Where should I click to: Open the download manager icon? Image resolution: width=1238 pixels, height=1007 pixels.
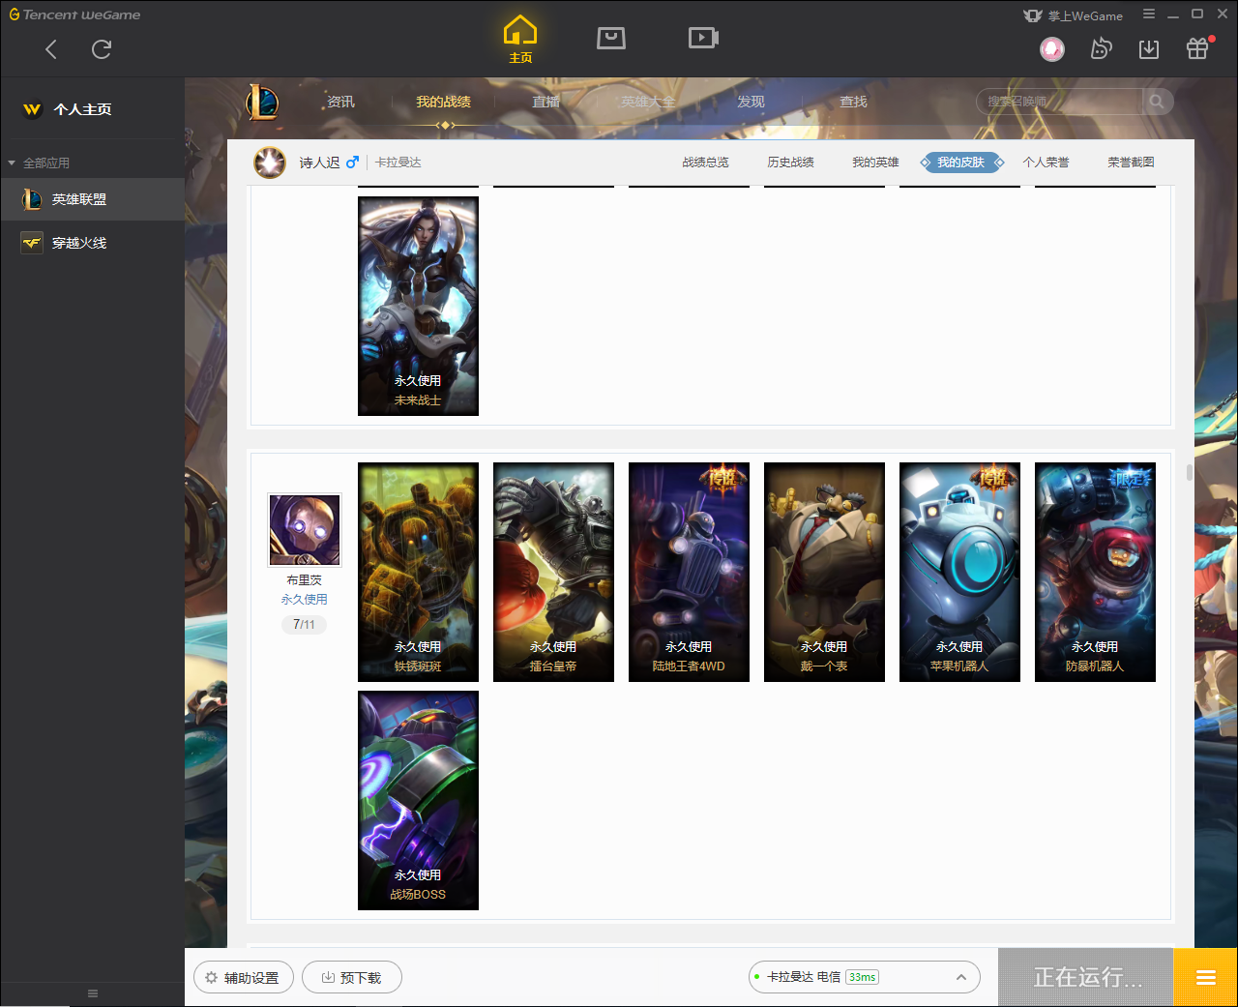pyautogui.click(x=1149, y=48)
